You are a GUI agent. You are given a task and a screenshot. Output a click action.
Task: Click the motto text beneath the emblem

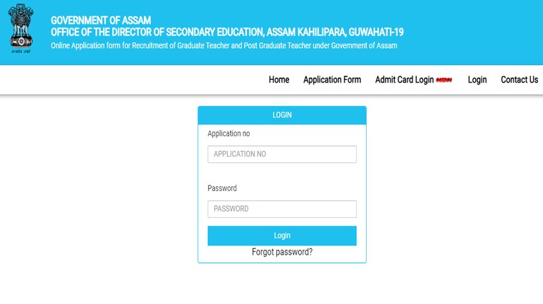(21, 51)
